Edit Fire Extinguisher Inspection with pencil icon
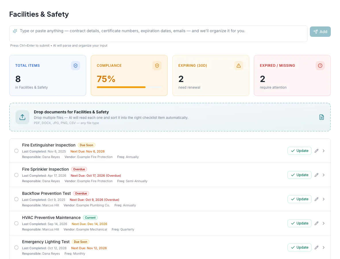 tap(316, 151)
